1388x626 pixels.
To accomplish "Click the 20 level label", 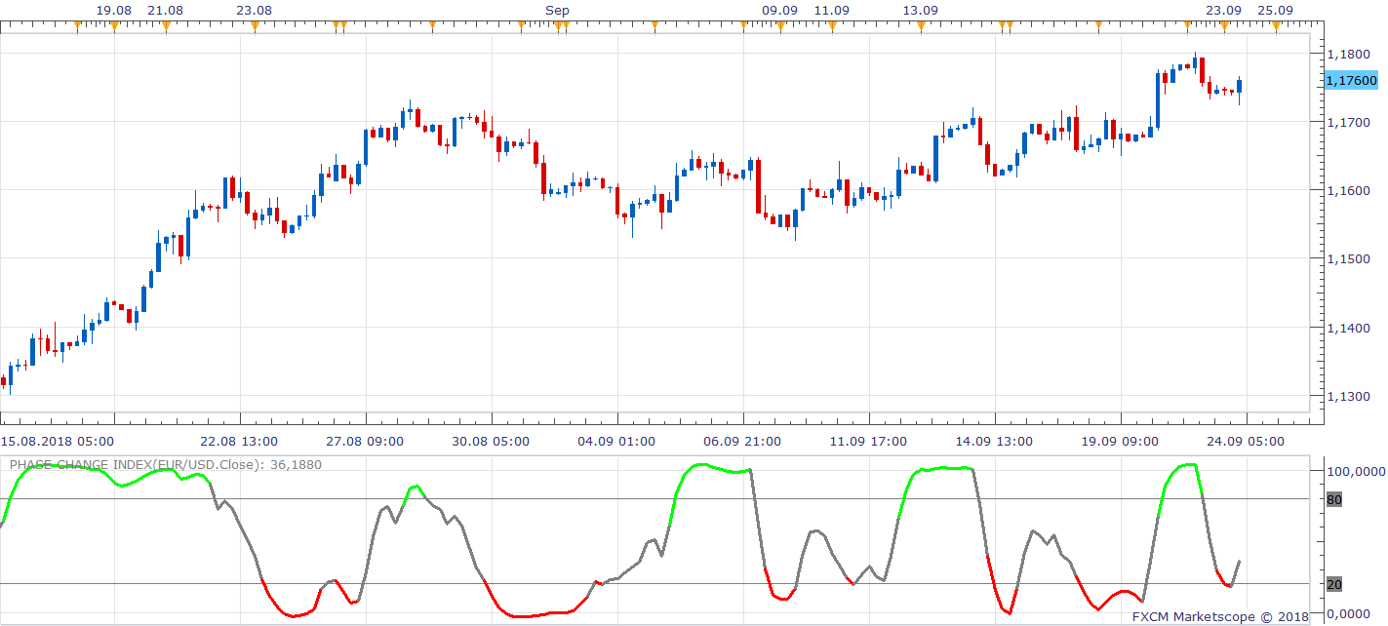I will [x=1334, y=584].
